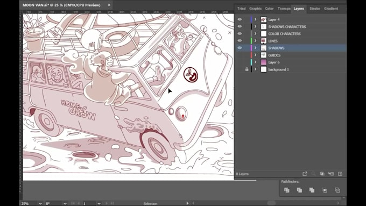Select the COLOR CHARACTERS layer name
Screen dimensions: 366x206
pyautogui.click(x=284, y=33)
